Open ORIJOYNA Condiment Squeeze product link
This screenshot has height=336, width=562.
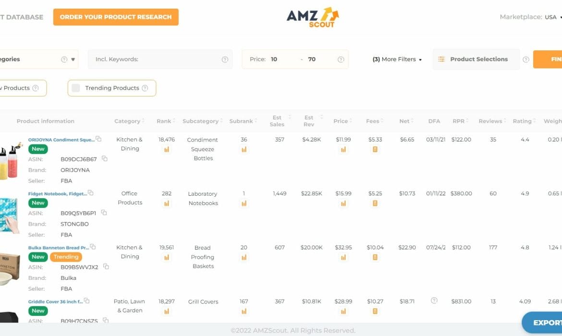[x=61, y=140]
